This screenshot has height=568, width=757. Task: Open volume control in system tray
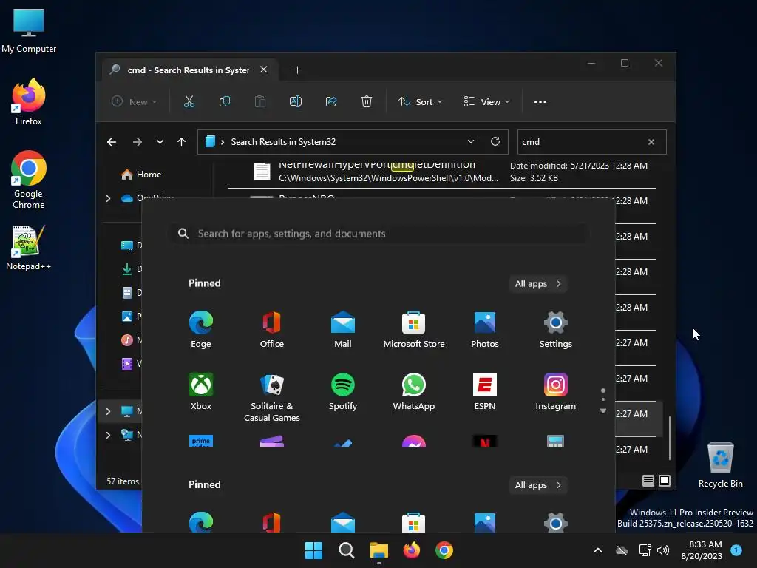click(x=663, y=550)
